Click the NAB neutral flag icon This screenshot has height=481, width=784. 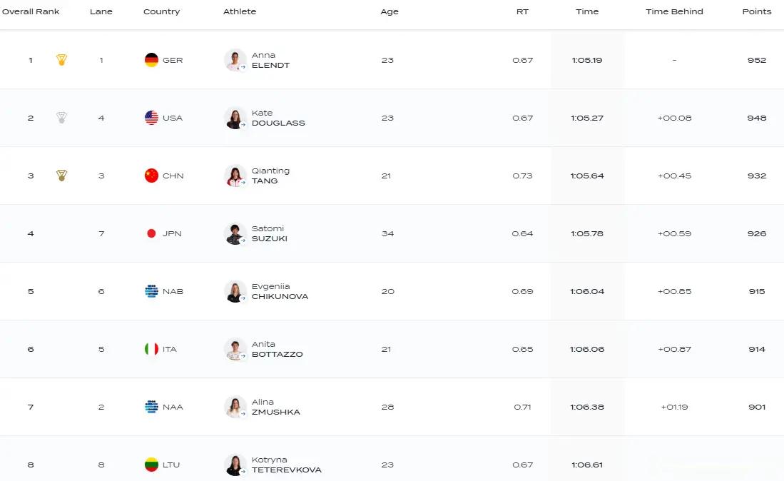coord(151,291)
